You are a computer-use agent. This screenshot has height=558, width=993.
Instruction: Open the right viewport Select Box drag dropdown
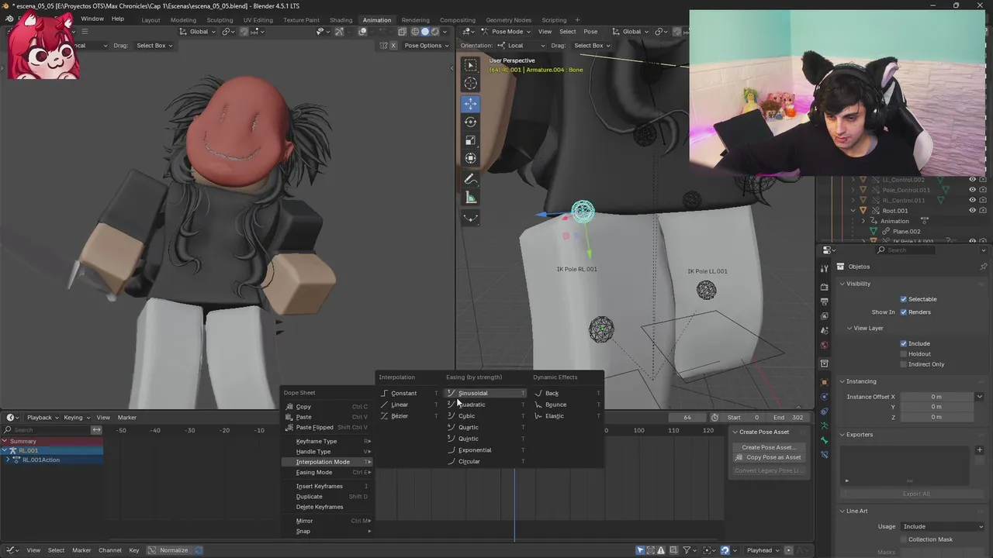[x=591, y=45]
